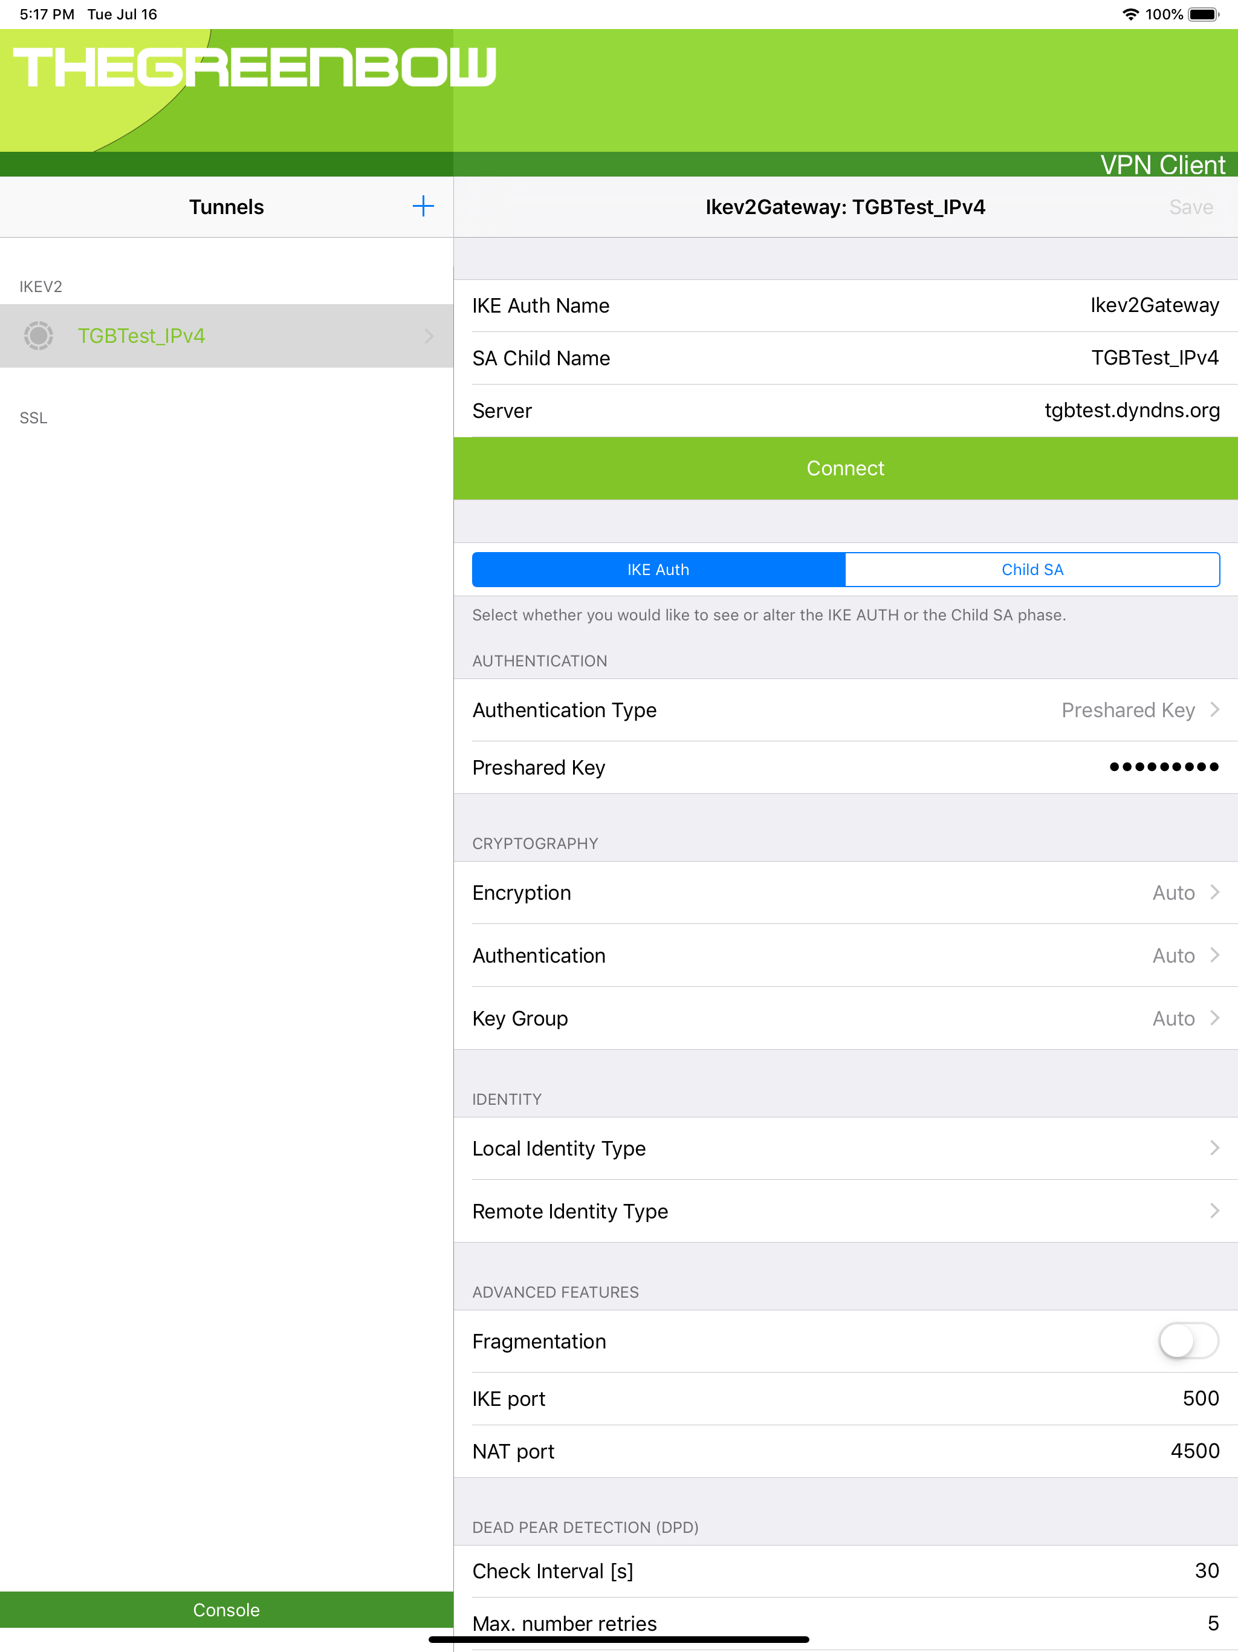Click the IKE AUTH phase hint text
The height and width of the screenshot is (1652, 1238).
click(769, 614)
